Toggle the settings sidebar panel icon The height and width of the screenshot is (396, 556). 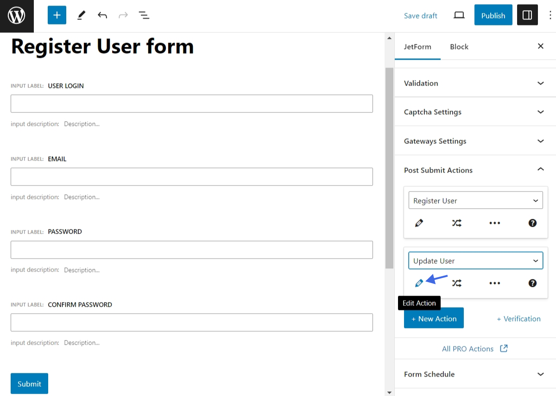point(527,15)
